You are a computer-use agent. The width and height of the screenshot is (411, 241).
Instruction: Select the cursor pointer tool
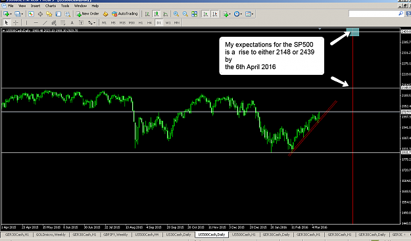[7, 23]
